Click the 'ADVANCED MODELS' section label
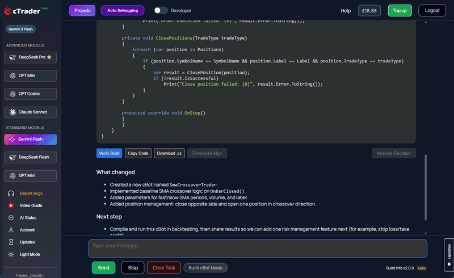Image resolution: width=454 pixels, height=278 pixels. [x=25, y=45]
